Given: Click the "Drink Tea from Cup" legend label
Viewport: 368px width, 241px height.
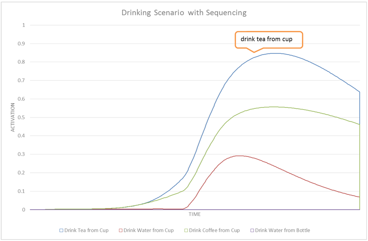Looking at the screenshot, I should 86,230.
